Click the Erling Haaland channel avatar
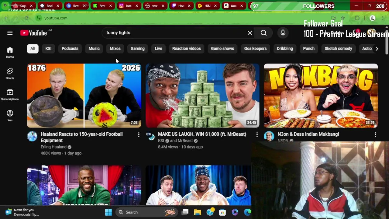 pos(32,136)
